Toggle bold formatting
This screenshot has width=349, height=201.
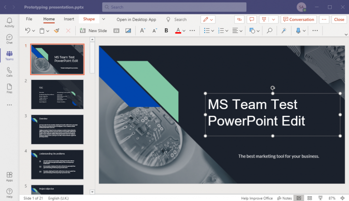[166, 31]
